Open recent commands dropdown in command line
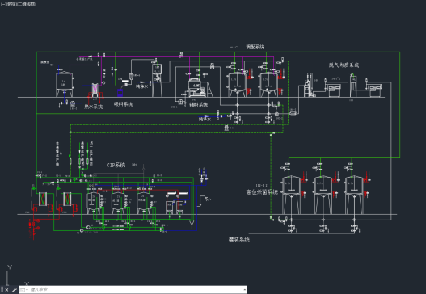Viewport: 426px width, 294px height. 24,290
